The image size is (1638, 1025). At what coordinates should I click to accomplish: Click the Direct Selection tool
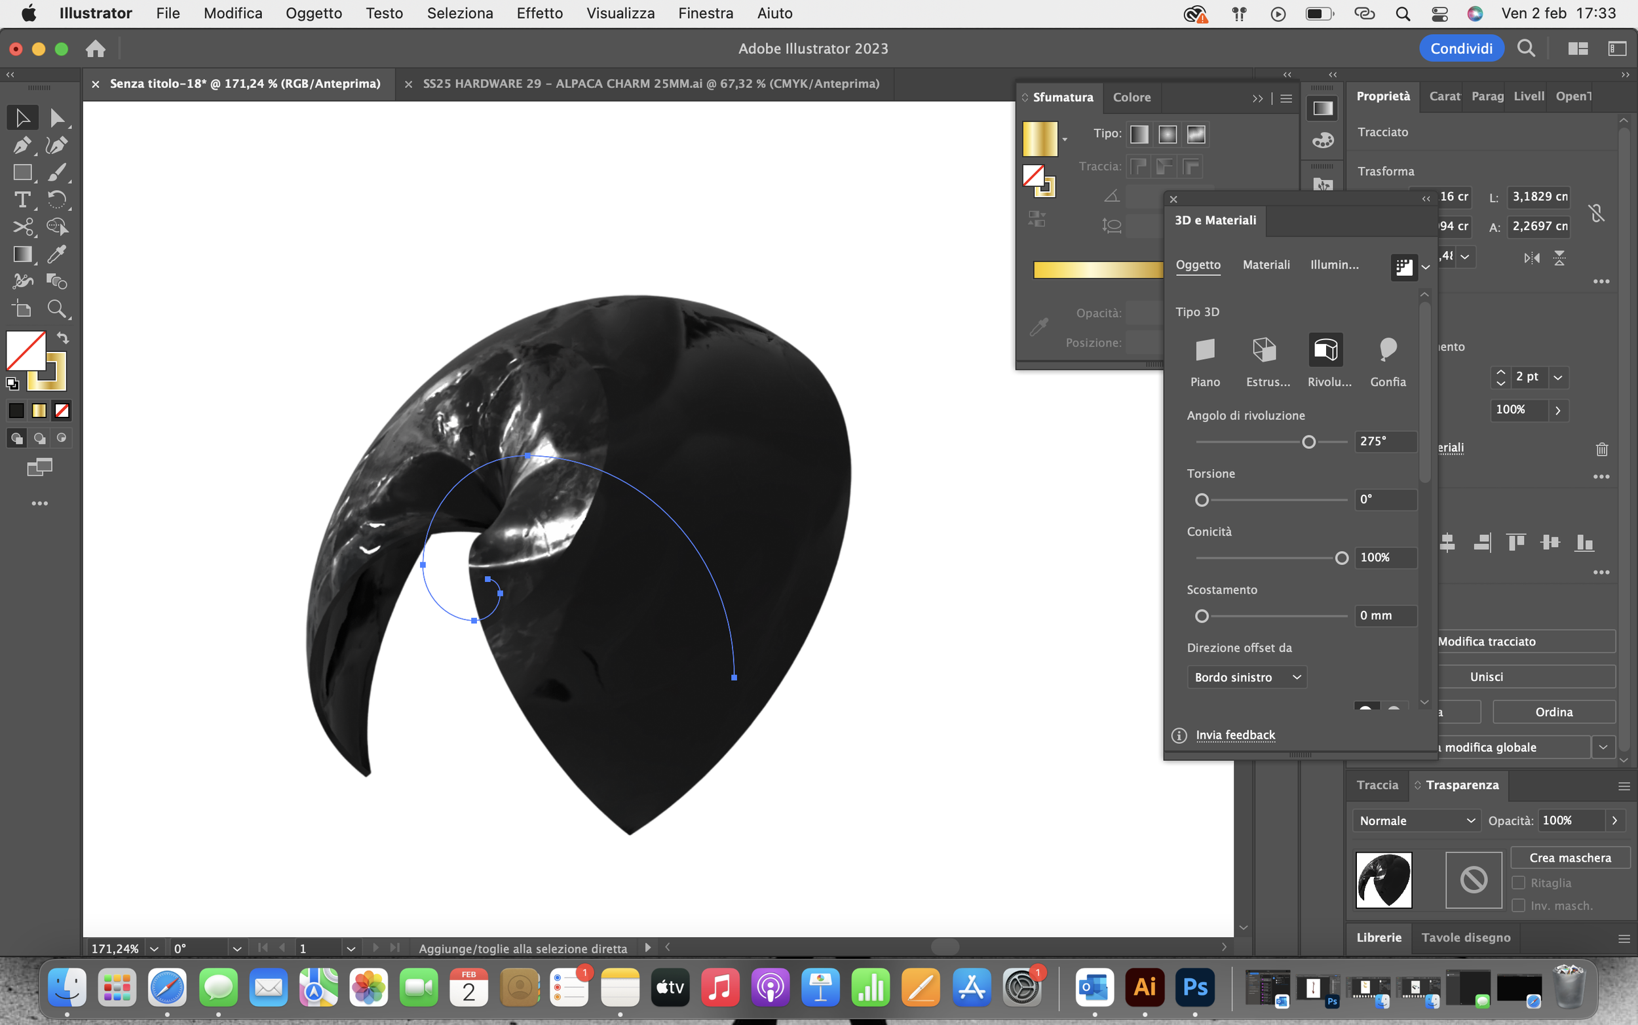(x=57, y=118)
